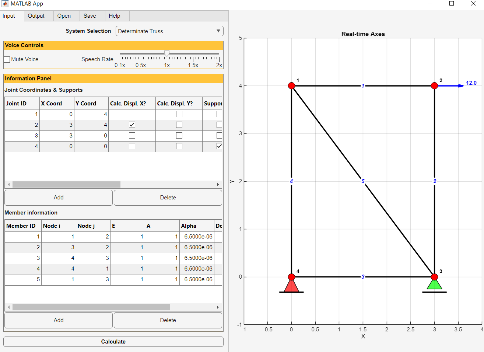484x352 pixels.
Task: Check Calc. Displ. X for joint 3
Action: click(132, 136)
